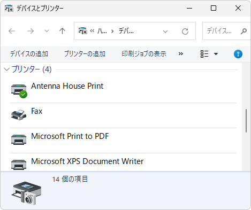Select Microsoft Print to PDF icon
This screenshot has width=251, height=210.
click(x=19, y=139)
